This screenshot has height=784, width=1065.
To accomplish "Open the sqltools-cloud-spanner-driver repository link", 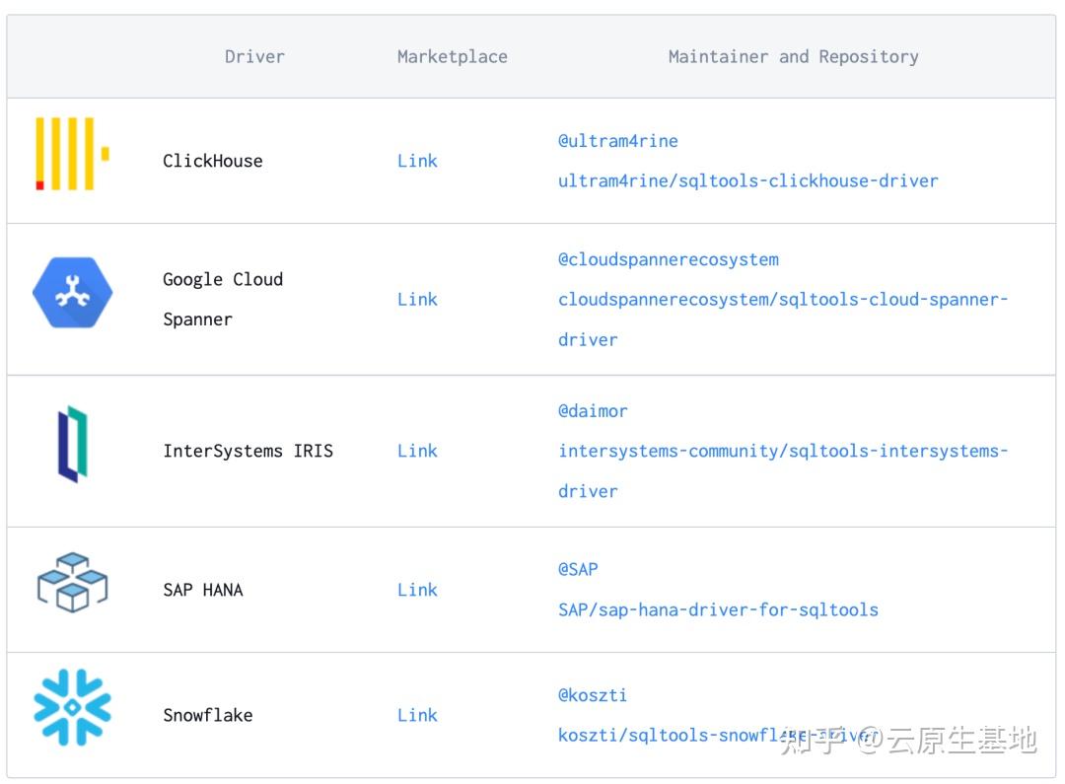I will click(782, 320).
